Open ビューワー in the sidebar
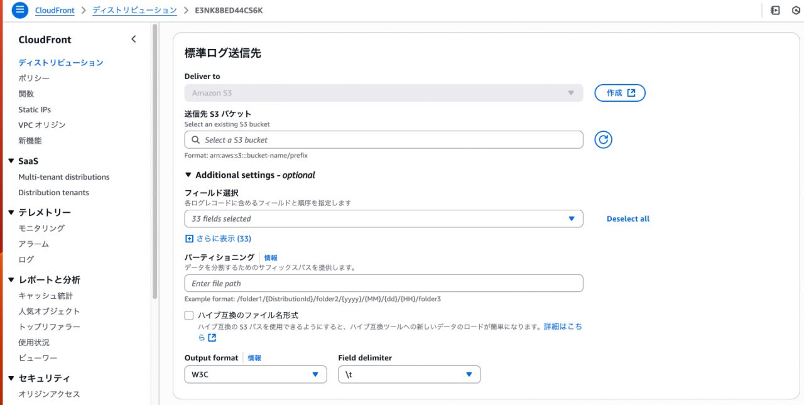The width and height of the screenshot is (804, 405). point(38,358)
